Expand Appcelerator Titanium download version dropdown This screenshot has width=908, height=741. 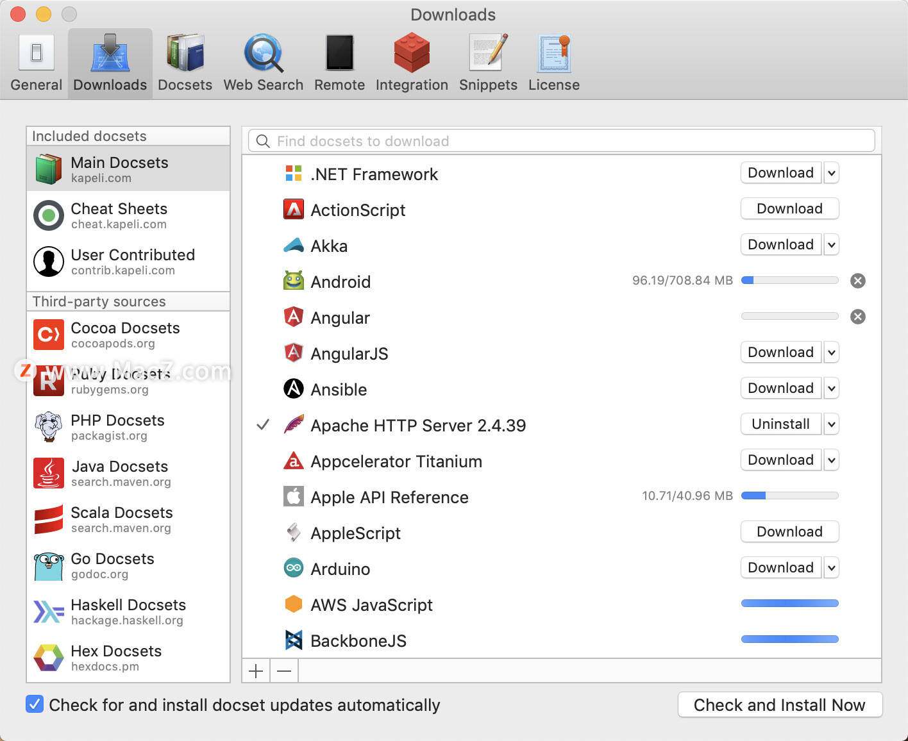(x=831, y=460)
